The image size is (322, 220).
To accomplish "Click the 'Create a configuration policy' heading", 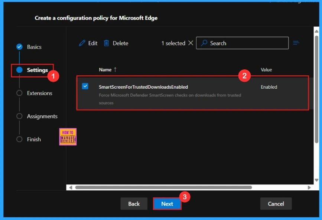I will (96, 18).
